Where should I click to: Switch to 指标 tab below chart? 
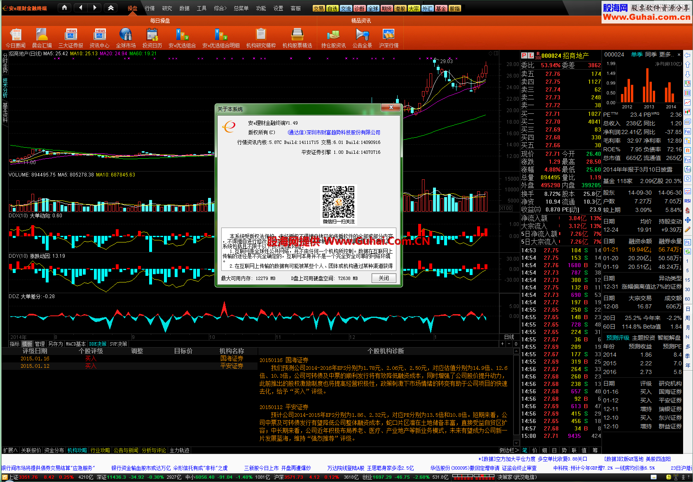click(14, 344)
